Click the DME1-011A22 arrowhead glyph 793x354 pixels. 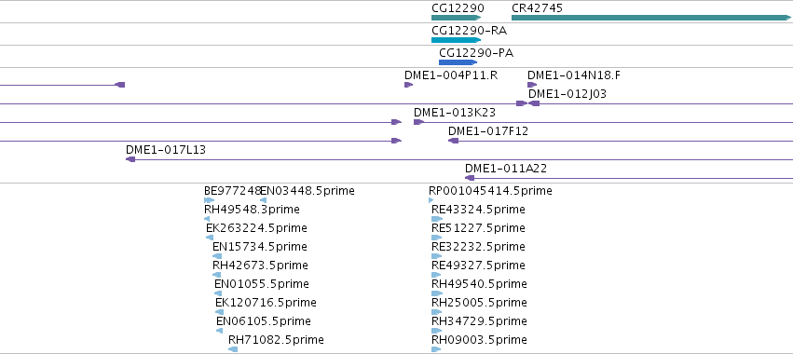point(470,178)
